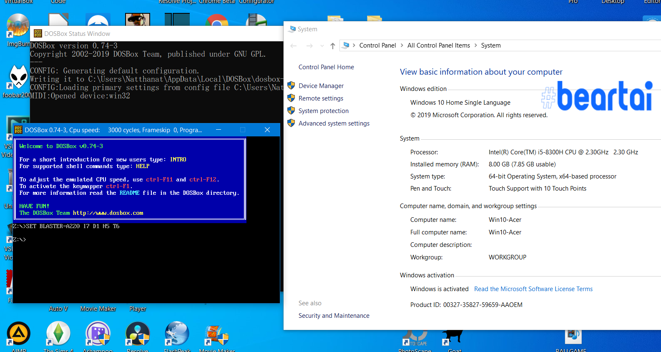Screen dimensions: 661x352
Task: Select the Touch Support with 10 Touch Points text
Action: tap(538, 189)
